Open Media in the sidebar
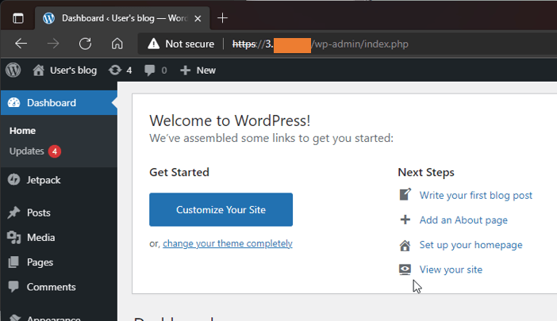 [59, 237]
